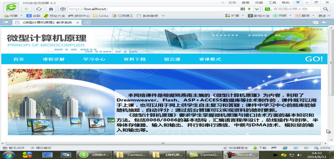
Task: Click the 影视大全 toolbar button
Action: tap(259, 16)
